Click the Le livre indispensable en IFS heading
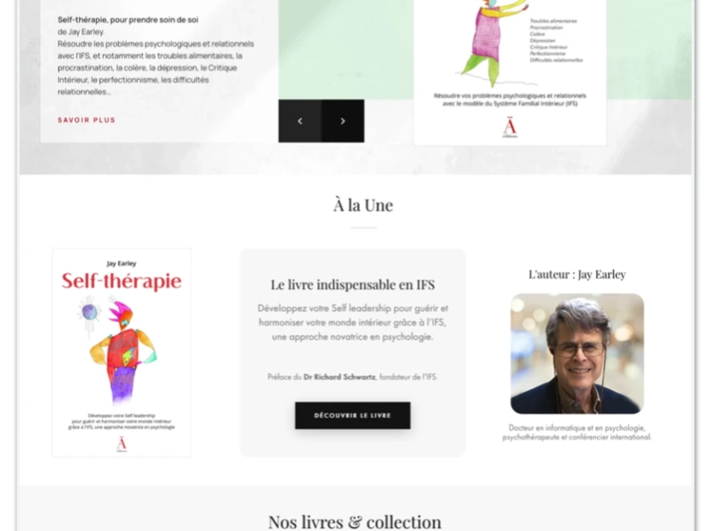712x531 pixels. tap(352, 285)
